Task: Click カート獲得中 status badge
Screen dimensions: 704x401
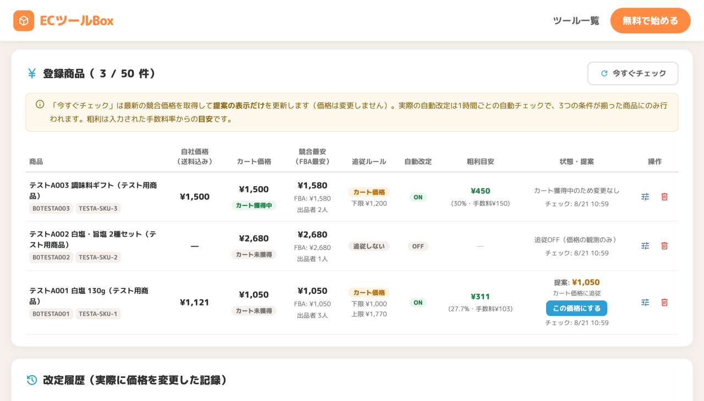Action: [x=254, y=205]
